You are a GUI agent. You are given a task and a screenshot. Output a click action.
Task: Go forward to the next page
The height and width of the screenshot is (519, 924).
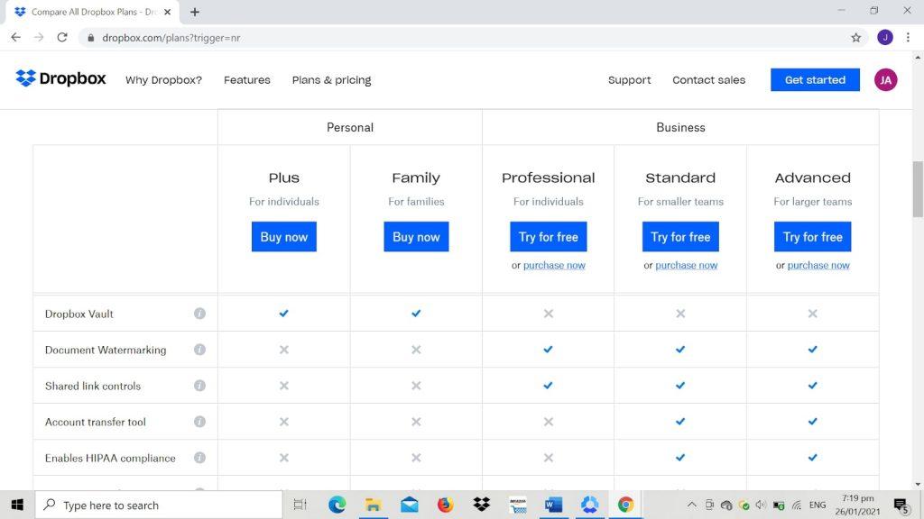pos(39,38)
